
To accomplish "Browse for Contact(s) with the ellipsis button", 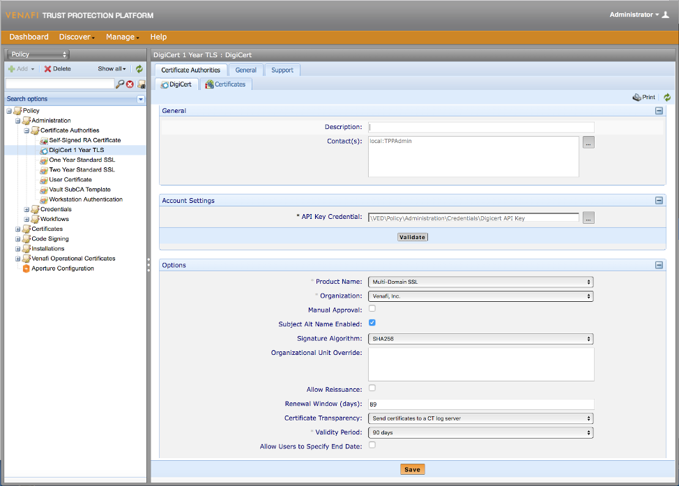I will coord(588,142).
